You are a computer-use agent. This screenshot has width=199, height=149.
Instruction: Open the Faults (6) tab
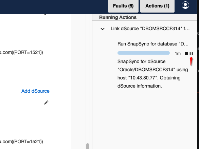coord(123,6)
